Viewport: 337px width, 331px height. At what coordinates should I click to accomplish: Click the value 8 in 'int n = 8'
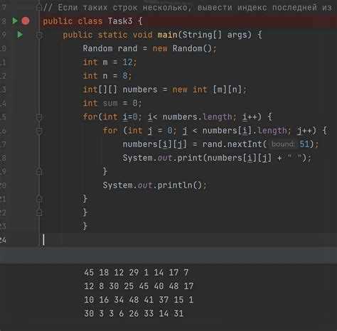pyautogui.click(x=125, y=76)
